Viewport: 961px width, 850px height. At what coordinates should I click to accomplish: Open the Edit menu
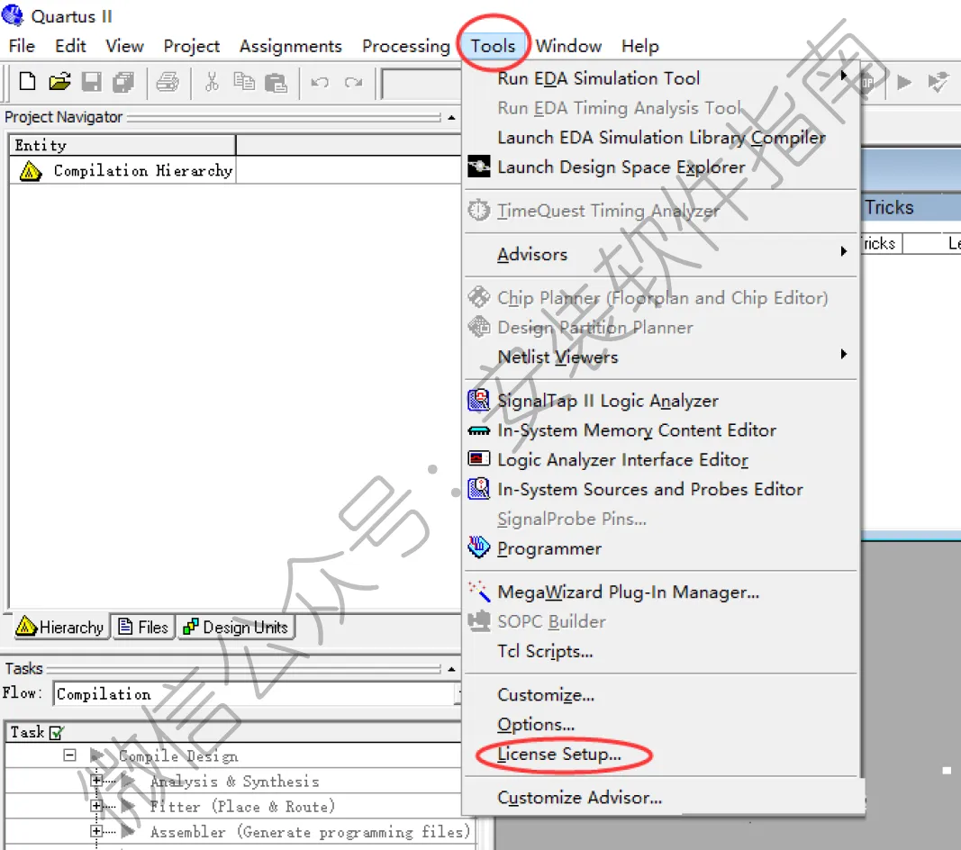pyautogui.click(x=70, y=46)
